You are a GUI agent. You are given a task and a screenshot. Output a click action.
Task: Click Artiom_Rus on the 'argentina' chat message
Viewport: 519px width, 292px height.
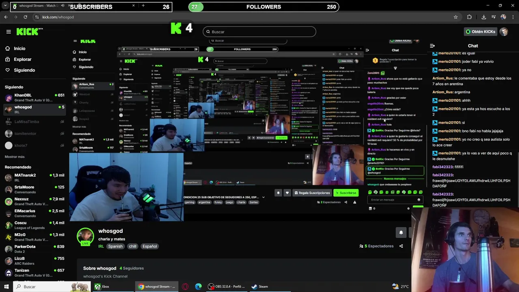point(442,92)
